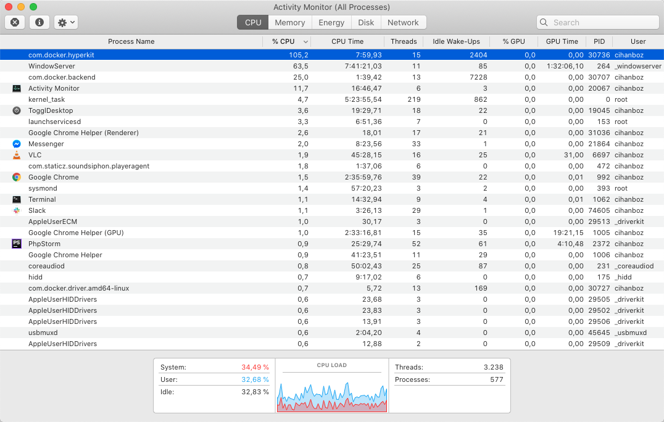
Task: Select the sysmond process
Action: [x=332, y=188]
